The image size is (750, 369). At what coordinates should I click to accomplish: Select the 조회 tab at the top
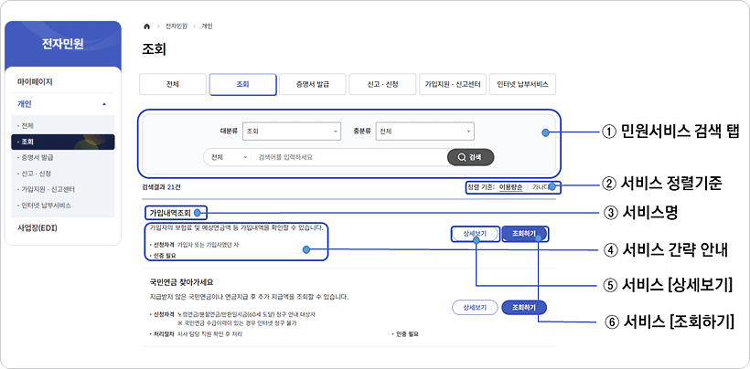(243, 85)
